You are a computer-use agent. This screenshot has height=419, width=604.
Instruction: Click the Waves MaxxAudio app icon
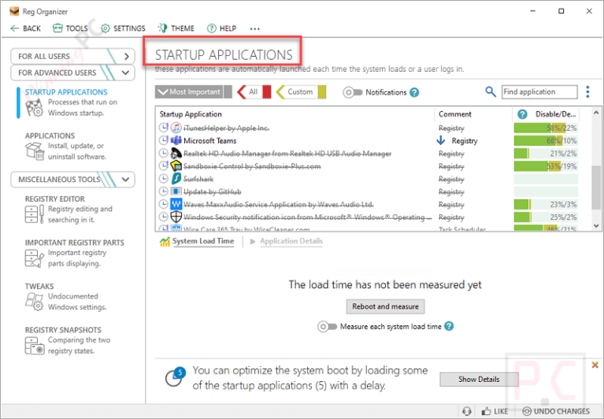pyautogui.click(x=176, y=204)
